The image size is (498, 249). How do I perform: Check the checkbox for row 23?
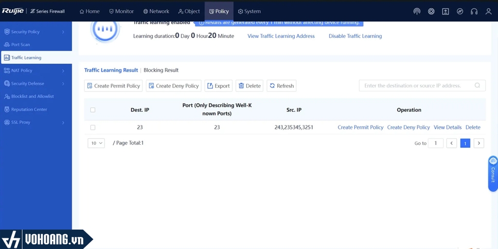coord(93,127)
